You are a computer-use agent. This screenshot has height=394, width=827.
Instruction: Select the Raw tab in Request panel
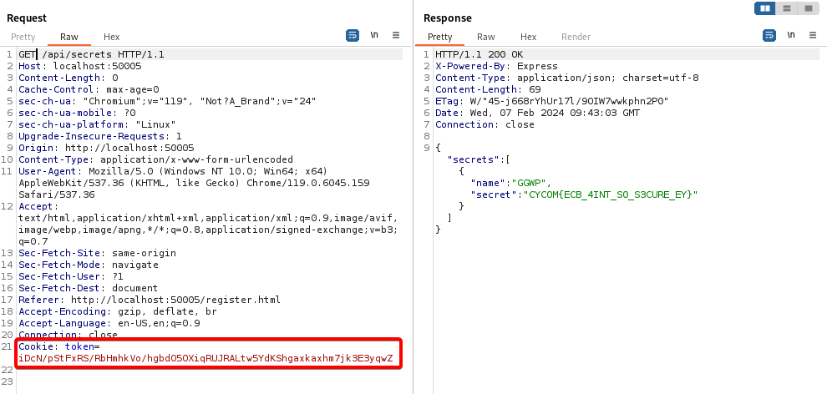[69, 37]
